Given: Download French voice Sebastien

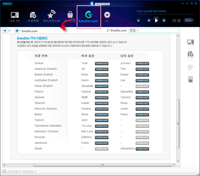Looking at the screenshot, I should [x=142, y=92].
